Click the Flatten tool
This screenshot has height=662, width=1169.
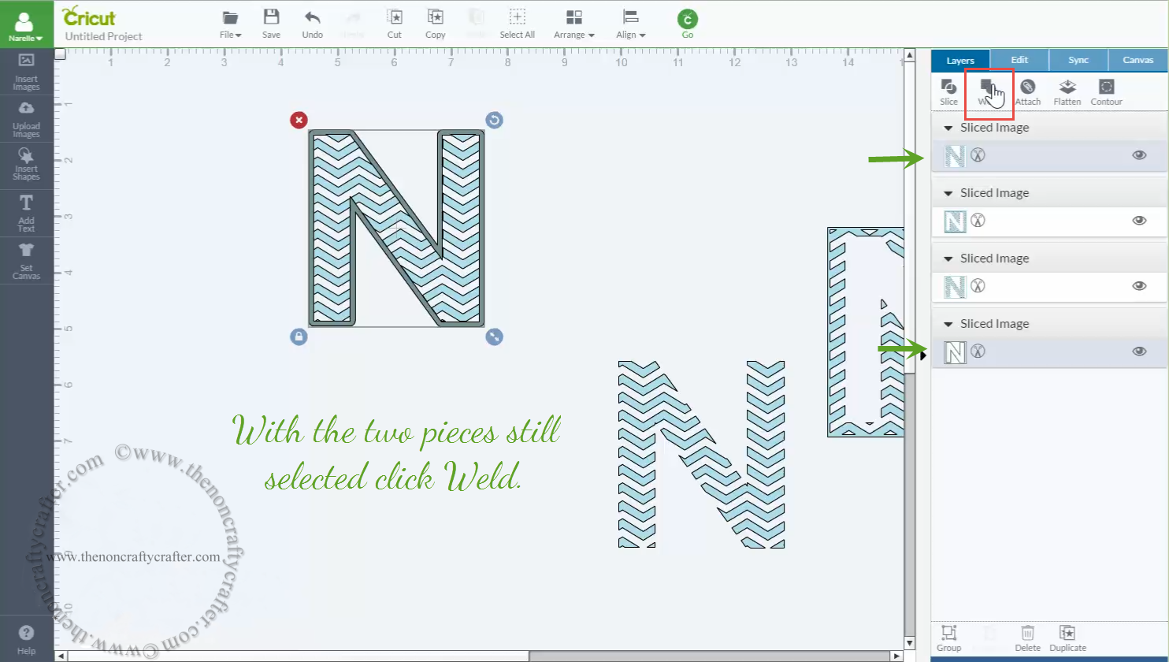1067,91
